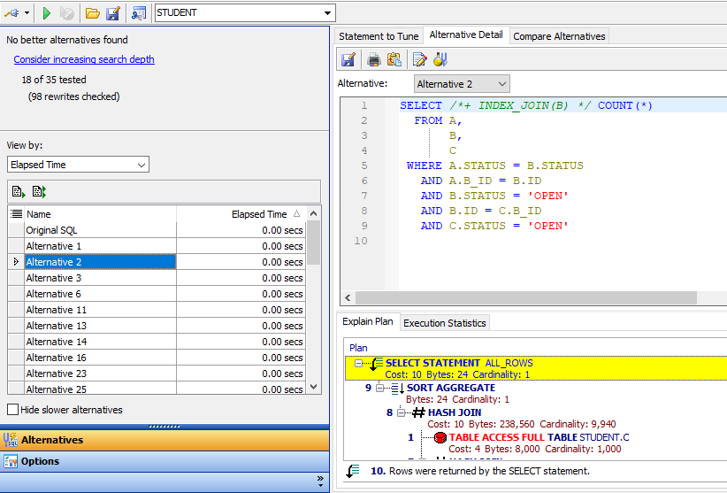
Task: Sort by Elapsed Time column header
Action: [241, 214]
